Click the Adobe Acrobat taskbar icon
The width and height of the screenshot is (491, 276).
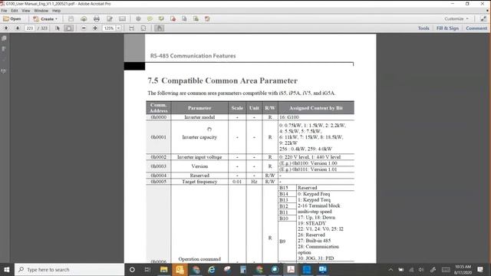pyautogui.click(x=291, y=269)
